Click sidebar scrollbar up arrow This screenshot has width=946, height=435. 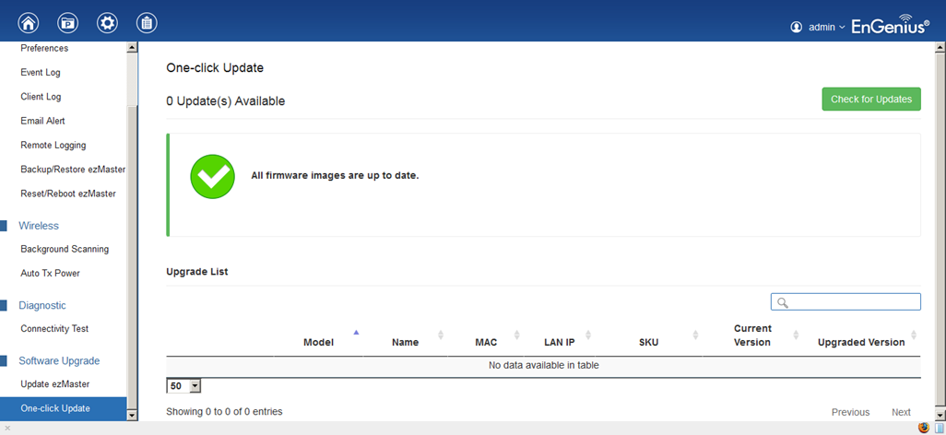click(x=132, y=47)
